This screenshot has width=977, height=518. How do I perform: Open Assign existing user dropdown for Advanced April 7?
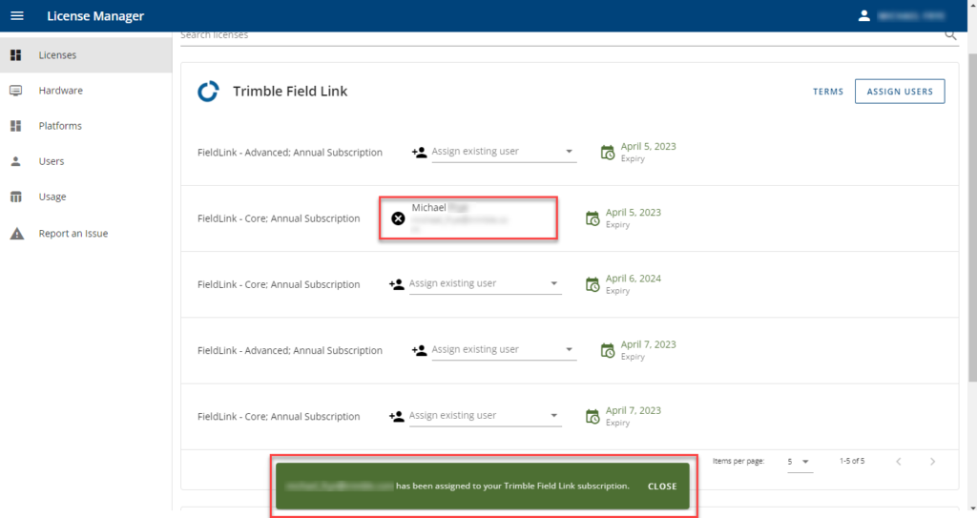point(504,350)
